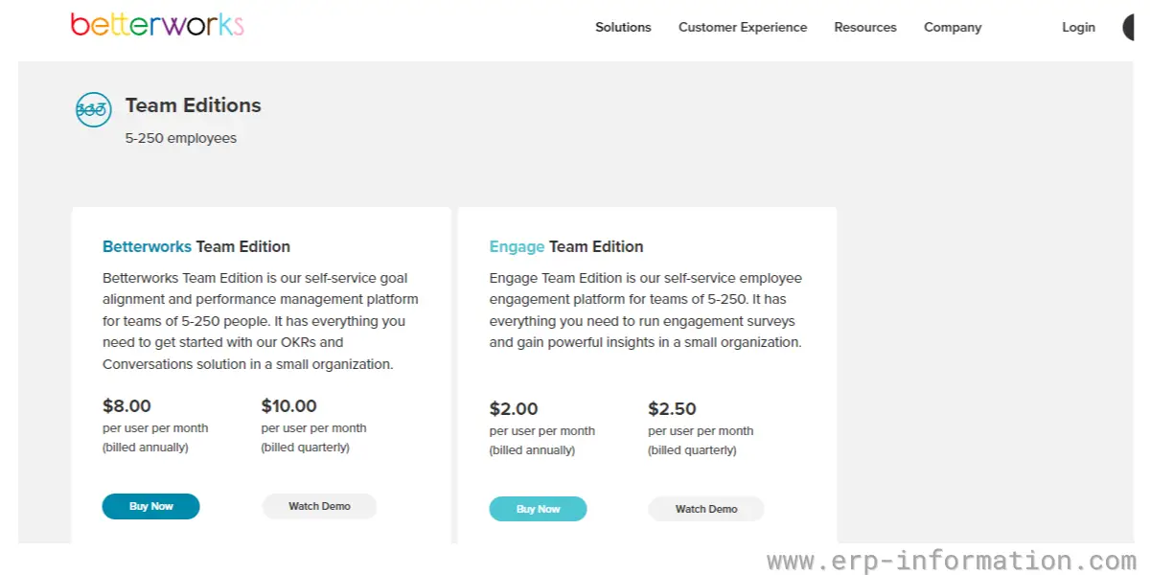1150x575 pixels.
Task: Open the Company menu
Action: coord(953,27)
